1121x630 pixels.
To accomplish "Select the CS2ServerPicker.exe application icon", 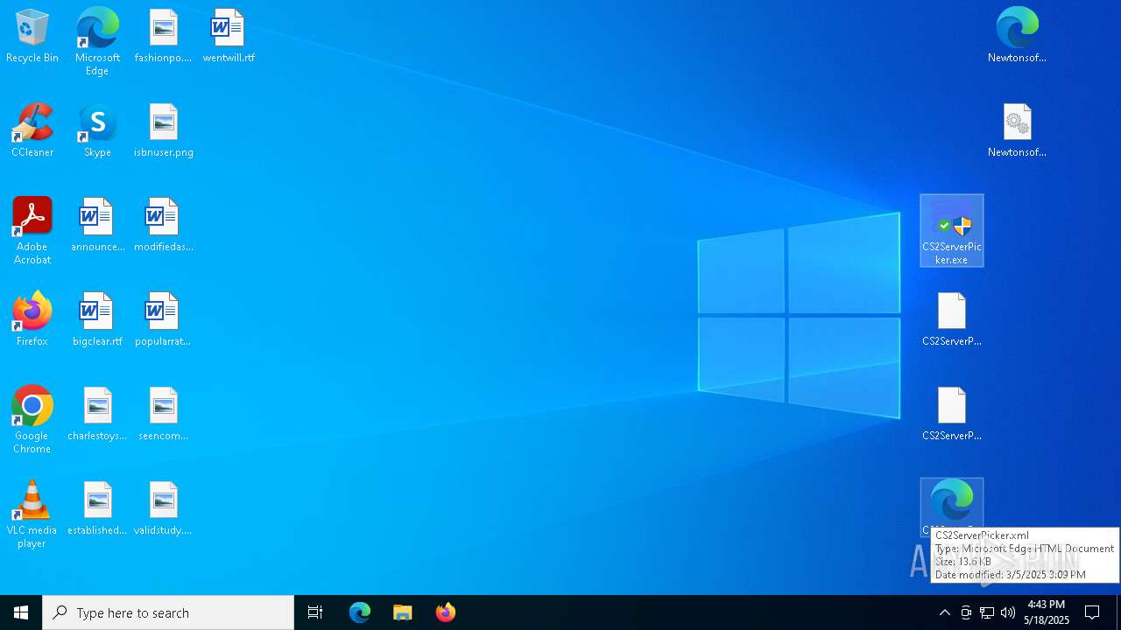I will tap(952, 231).
